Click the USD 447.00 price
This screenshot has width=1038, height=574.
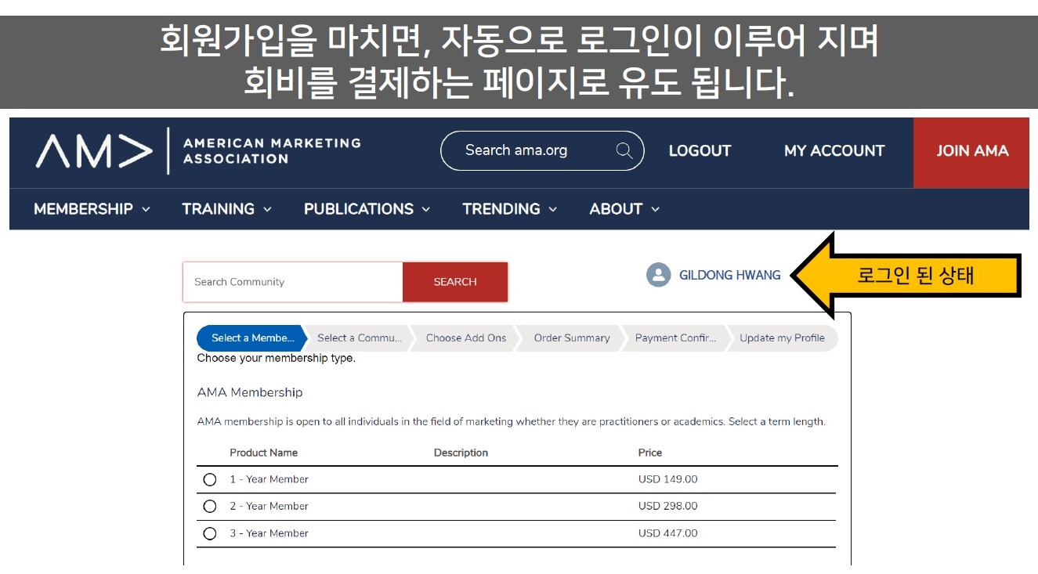coord(667,533)
